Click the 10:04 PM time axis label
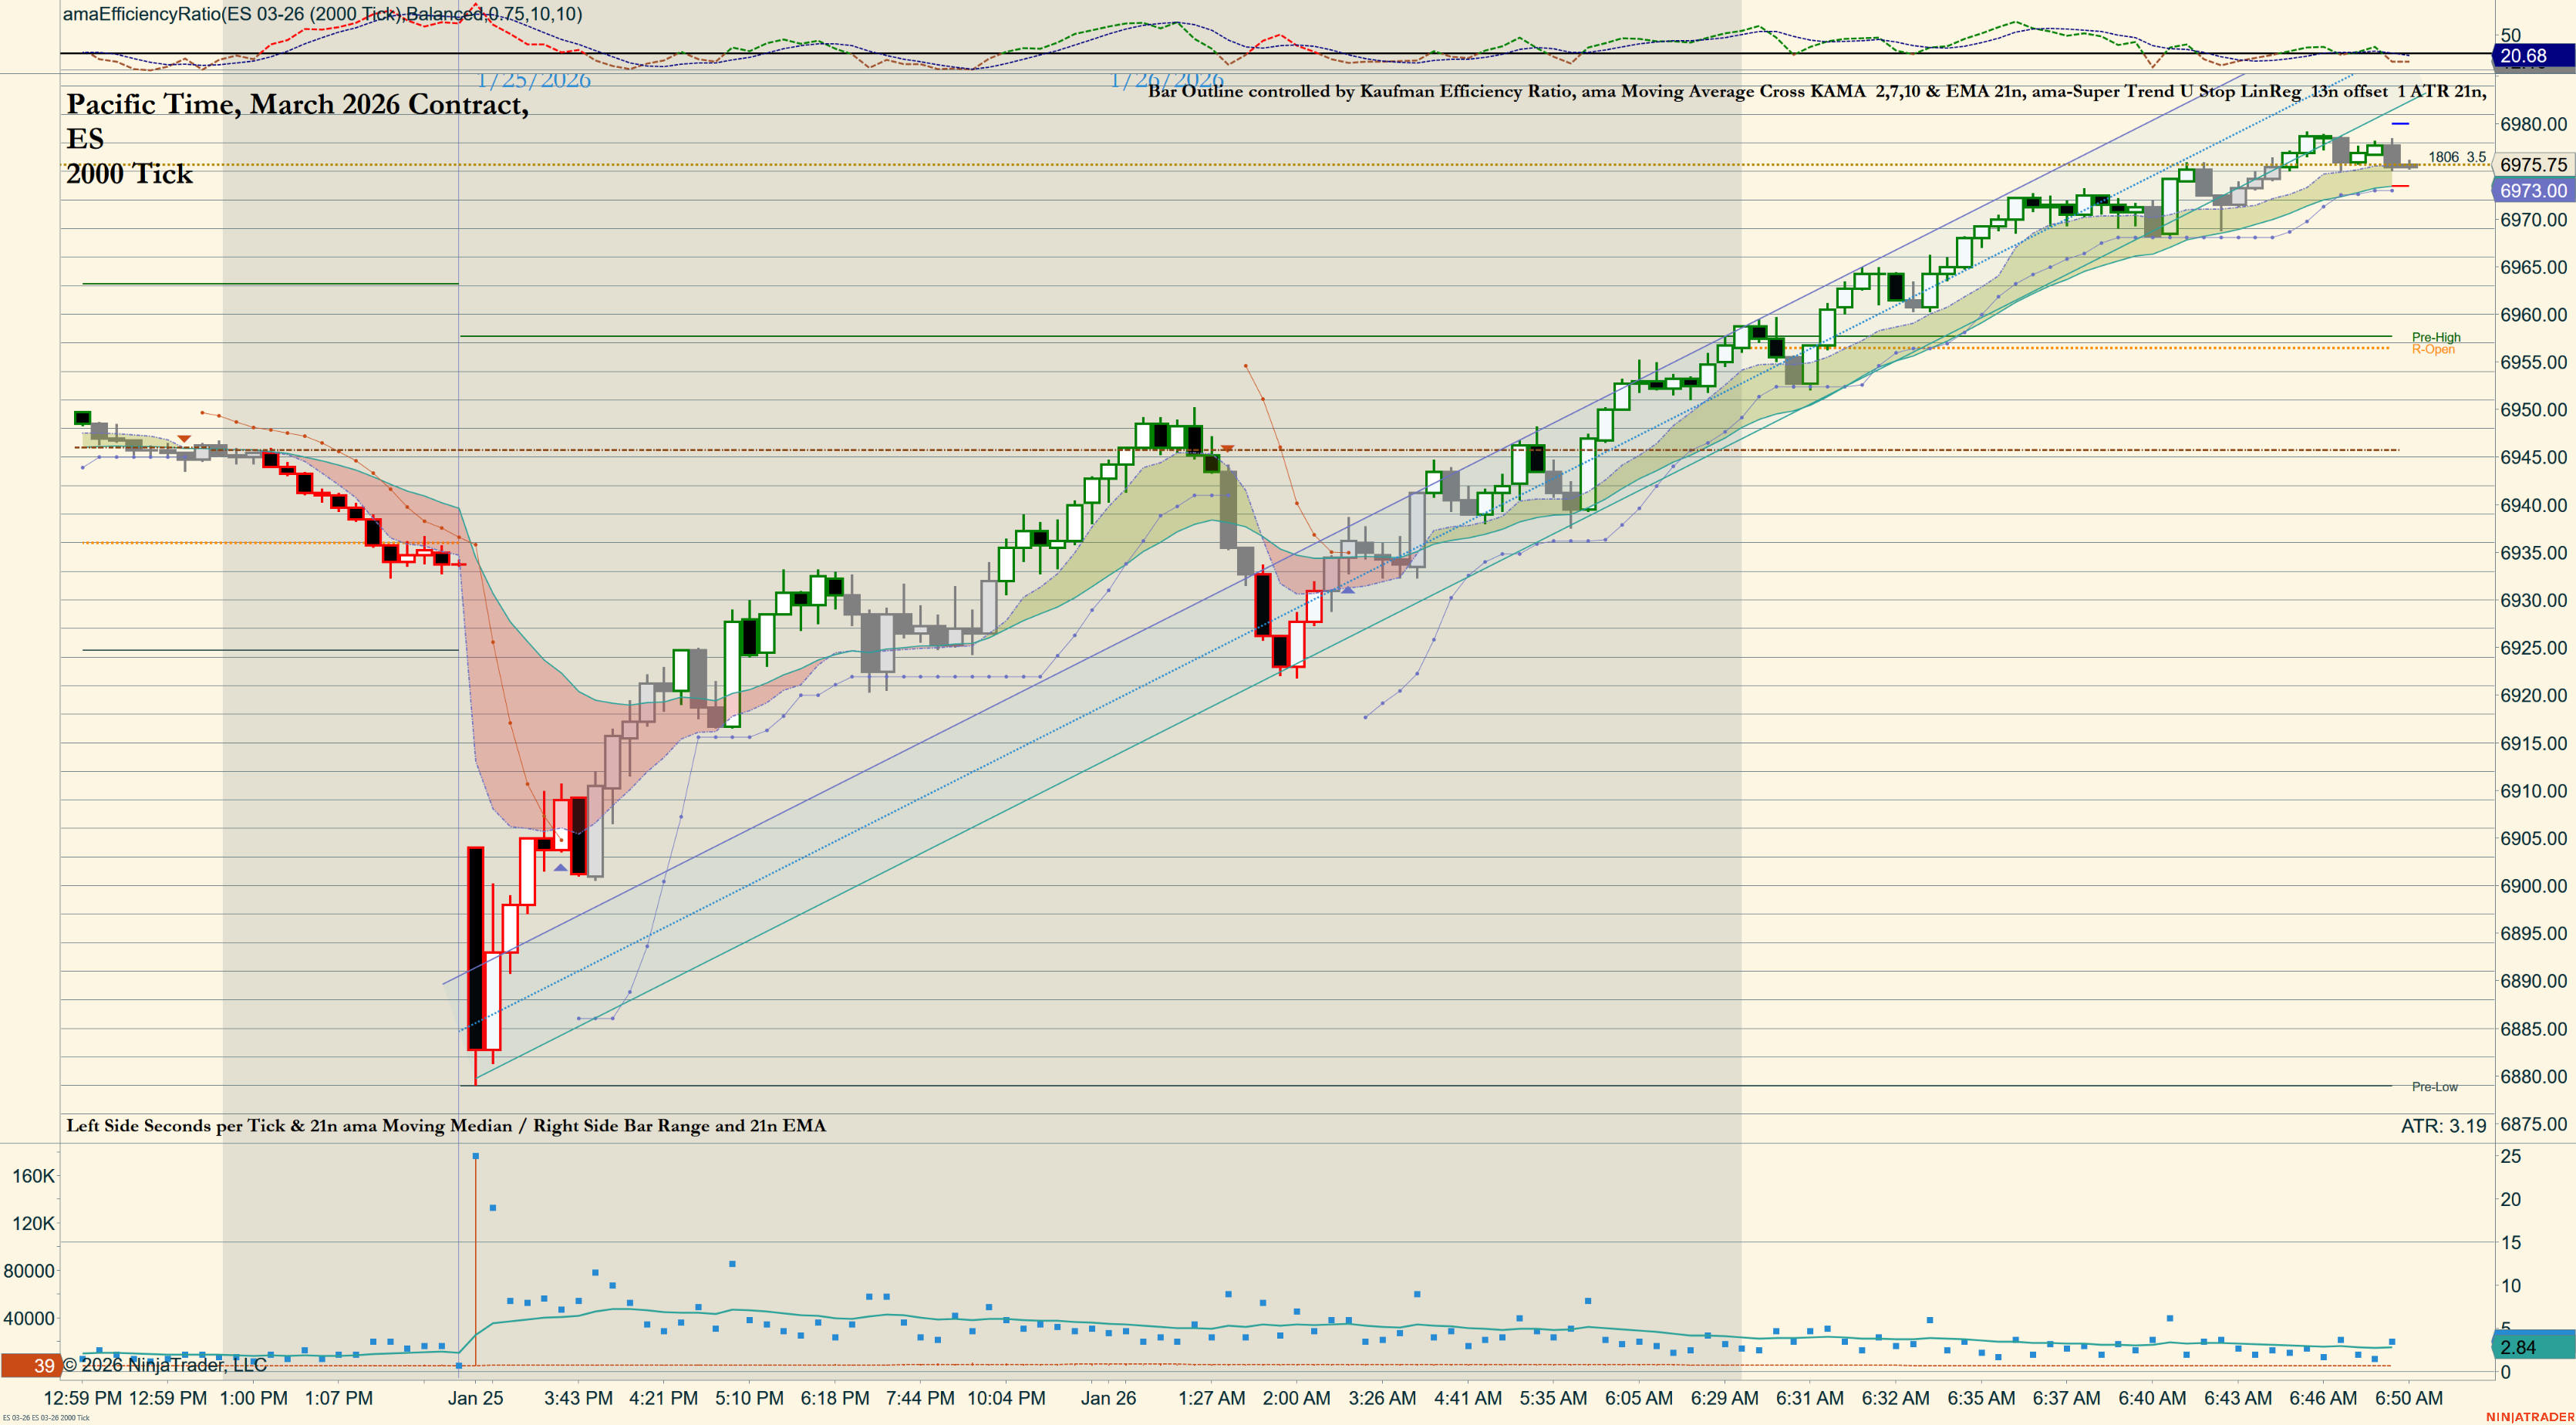This screenshot has width=2576, height=1425. 1006,1398
